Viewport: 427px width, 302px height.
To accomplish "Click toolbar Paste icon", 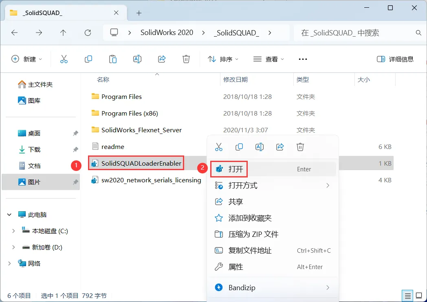I will (113, 59).
